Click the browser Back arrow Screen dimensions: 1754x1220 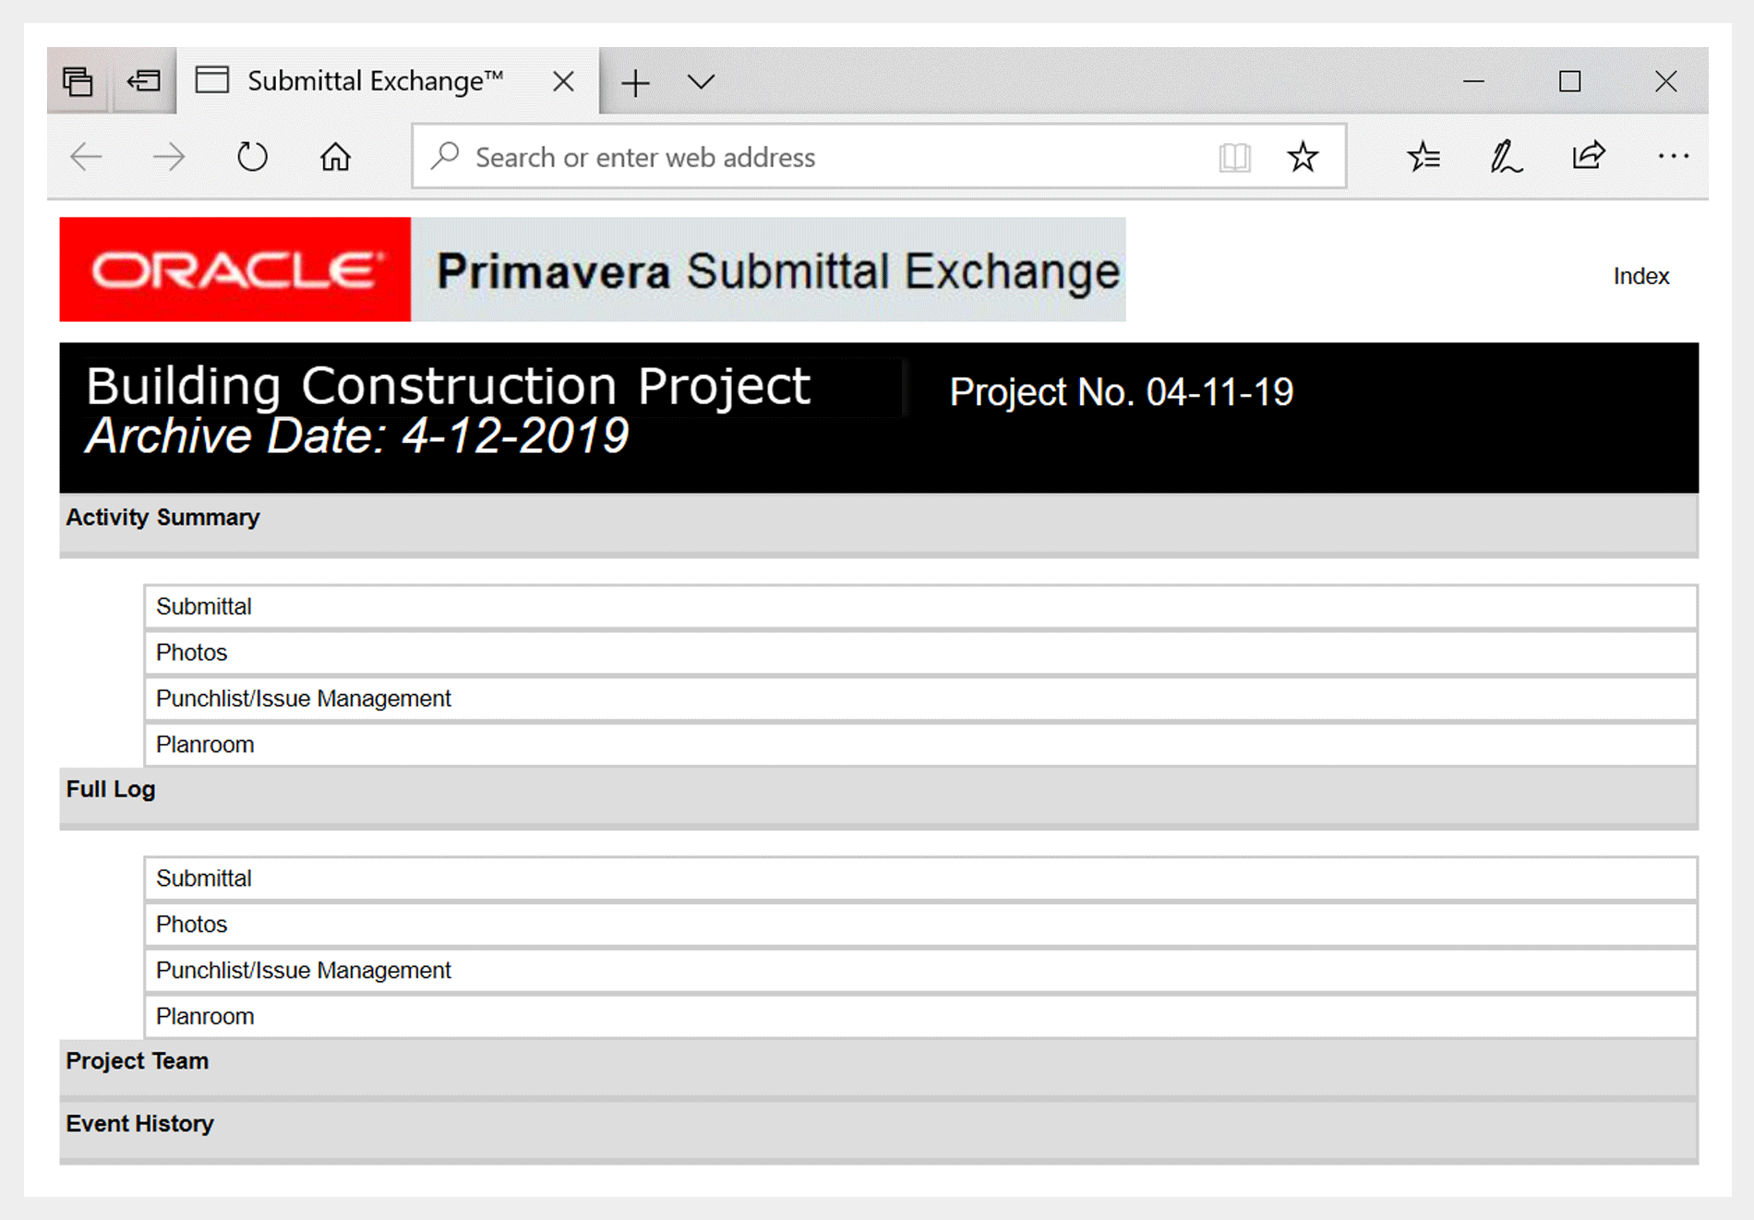86,157
